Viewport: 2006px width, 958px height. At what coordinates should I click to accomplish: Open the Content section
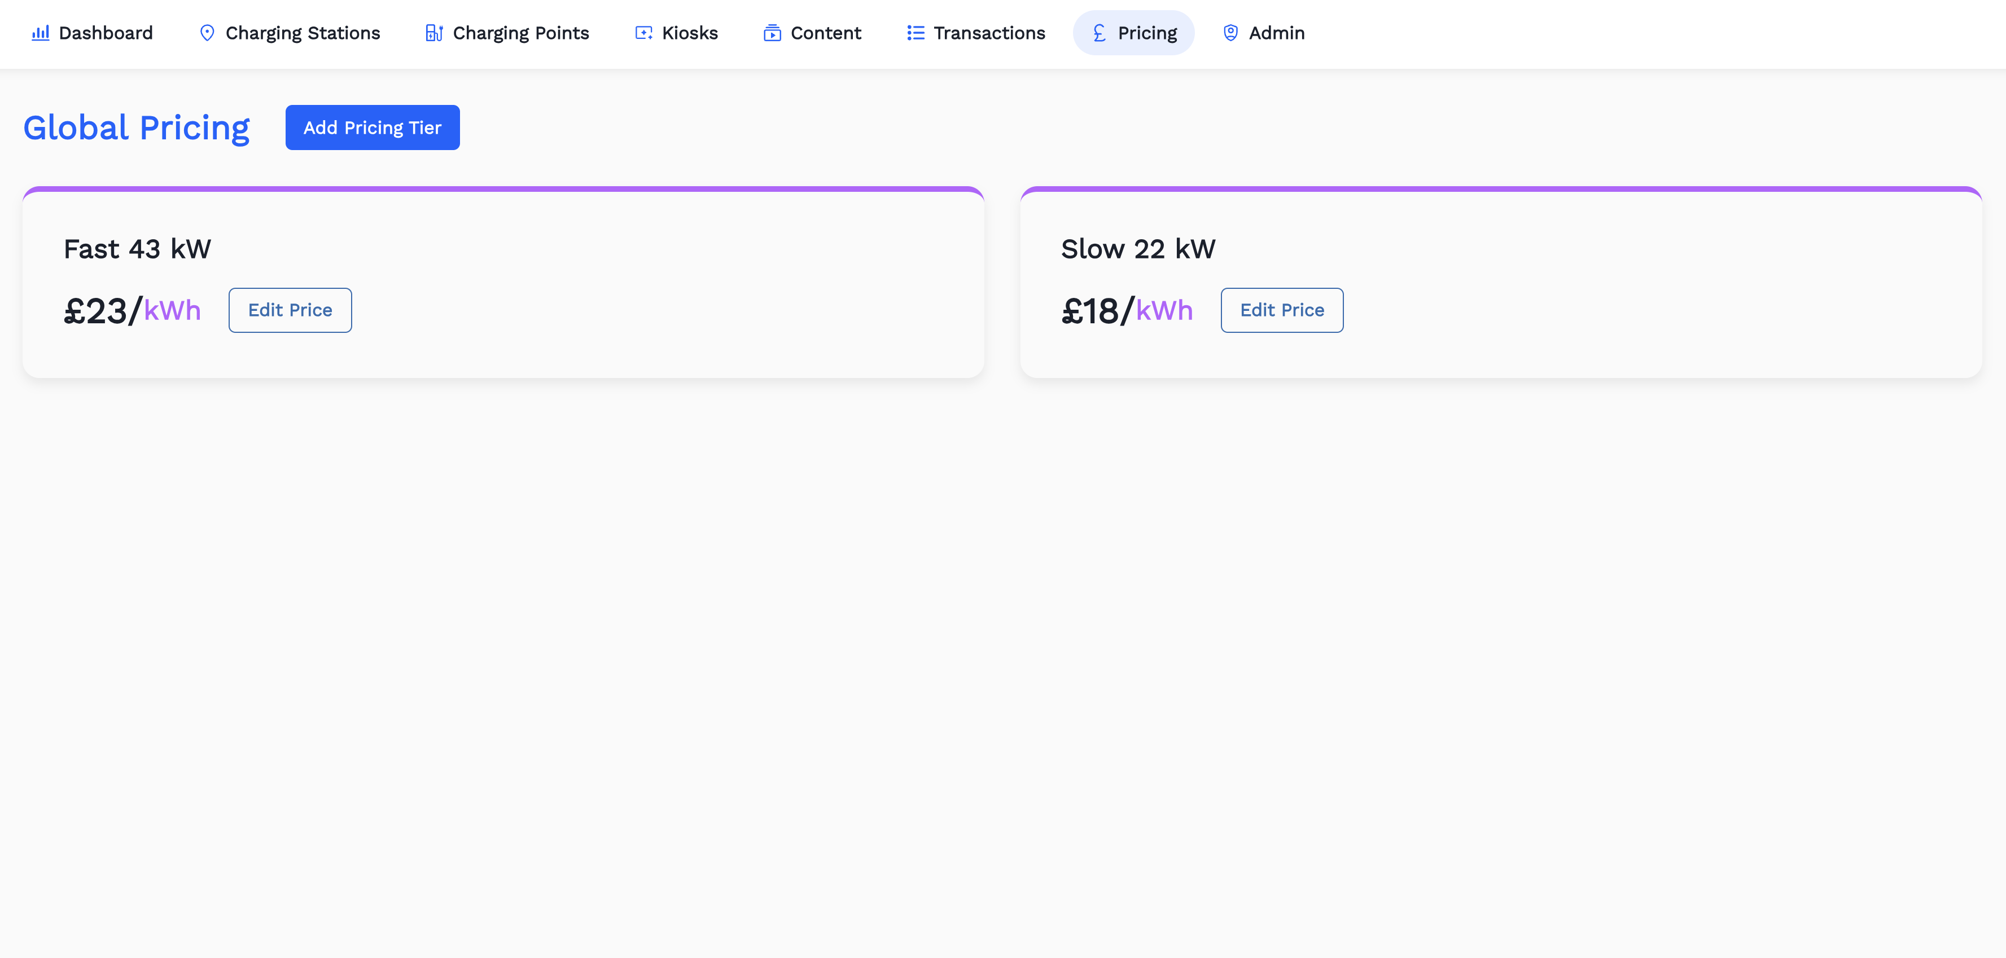click(x=825, y=33)
